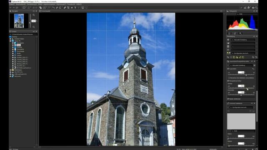Select the crop tool in toolbar
The image size is (267, 150).
point(68,7)
